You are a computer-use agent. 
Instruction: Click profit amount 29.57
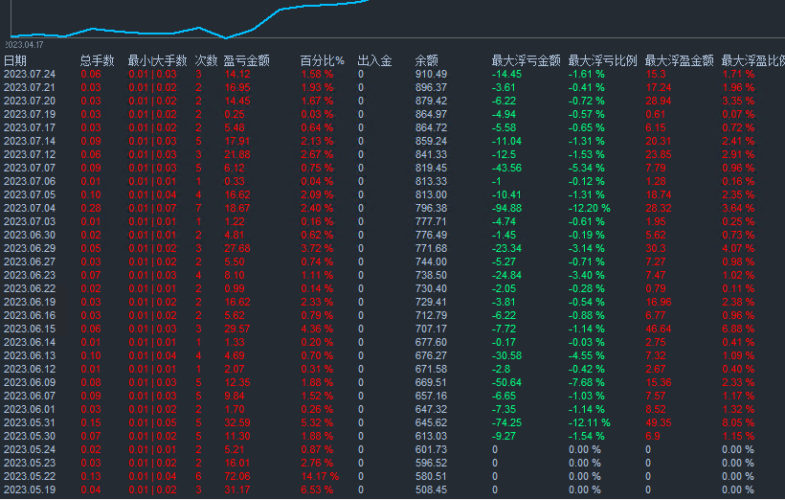237,330
